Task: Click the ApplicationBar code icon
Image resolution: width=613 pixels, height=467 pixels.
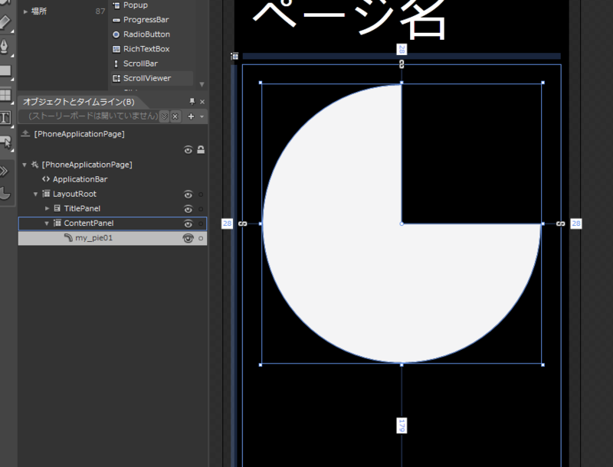Action: (x=46, y=179)
